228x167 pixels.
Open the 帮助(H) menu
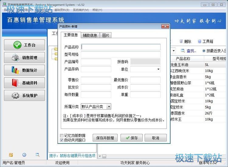click(97, 10)
